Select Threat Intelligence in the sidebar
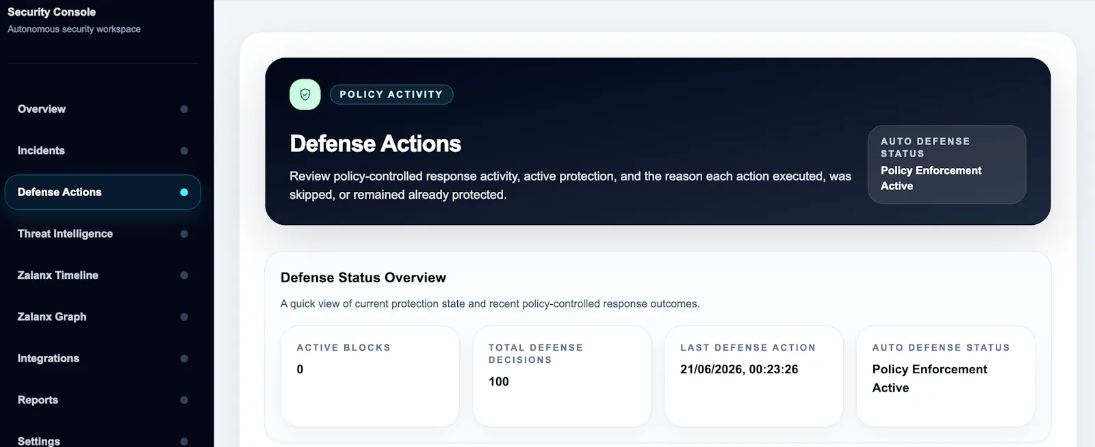 tap(103, 234)
